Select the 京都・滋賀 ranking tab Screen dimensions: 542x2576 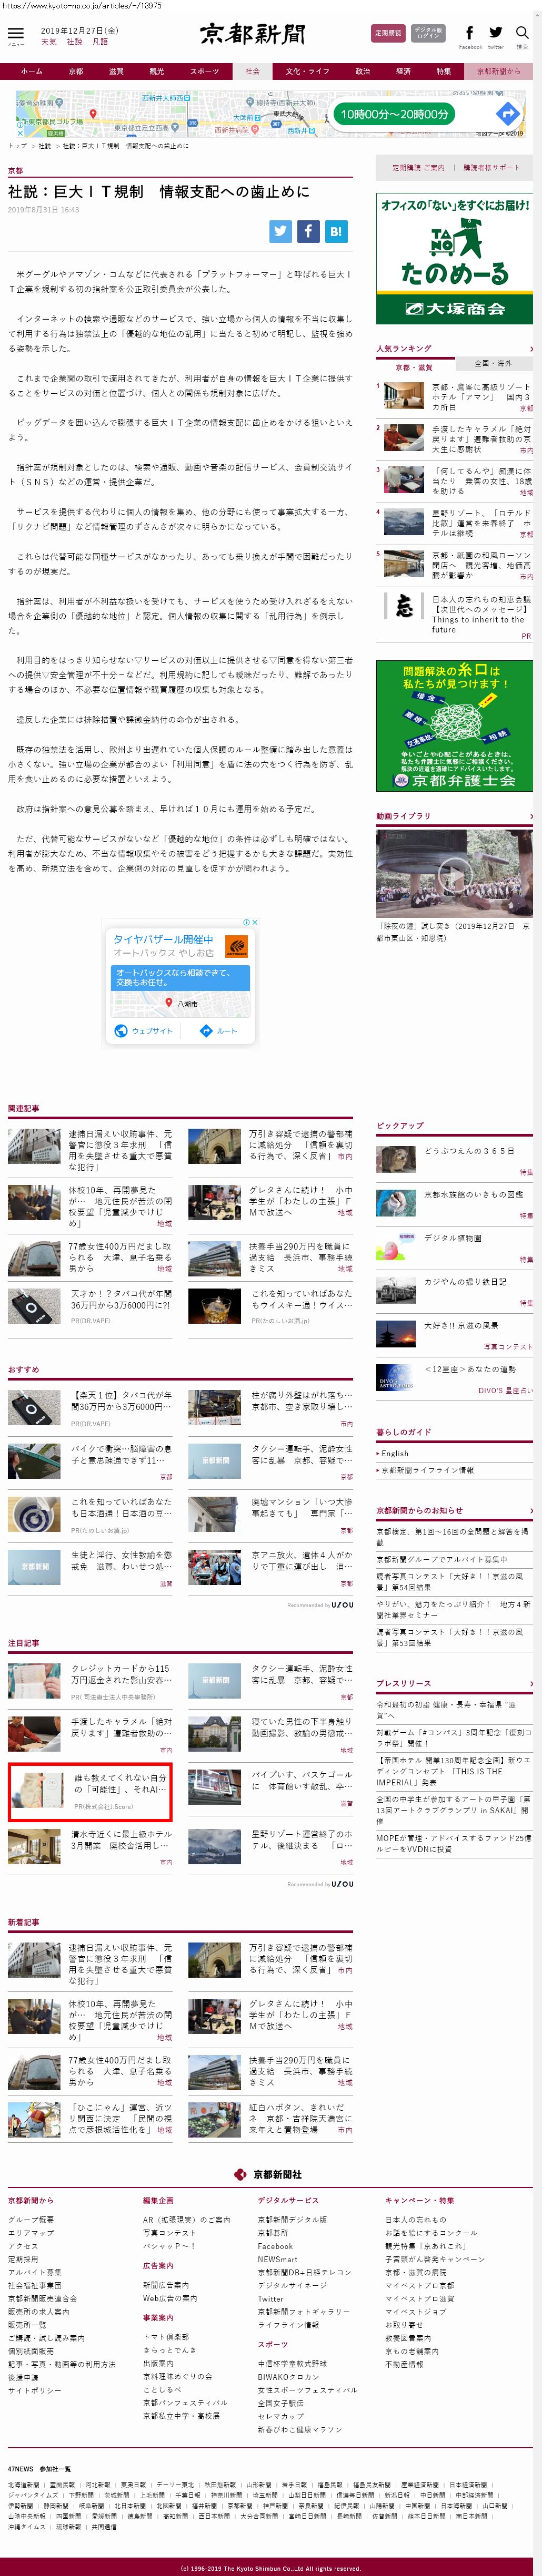[415, 367]
